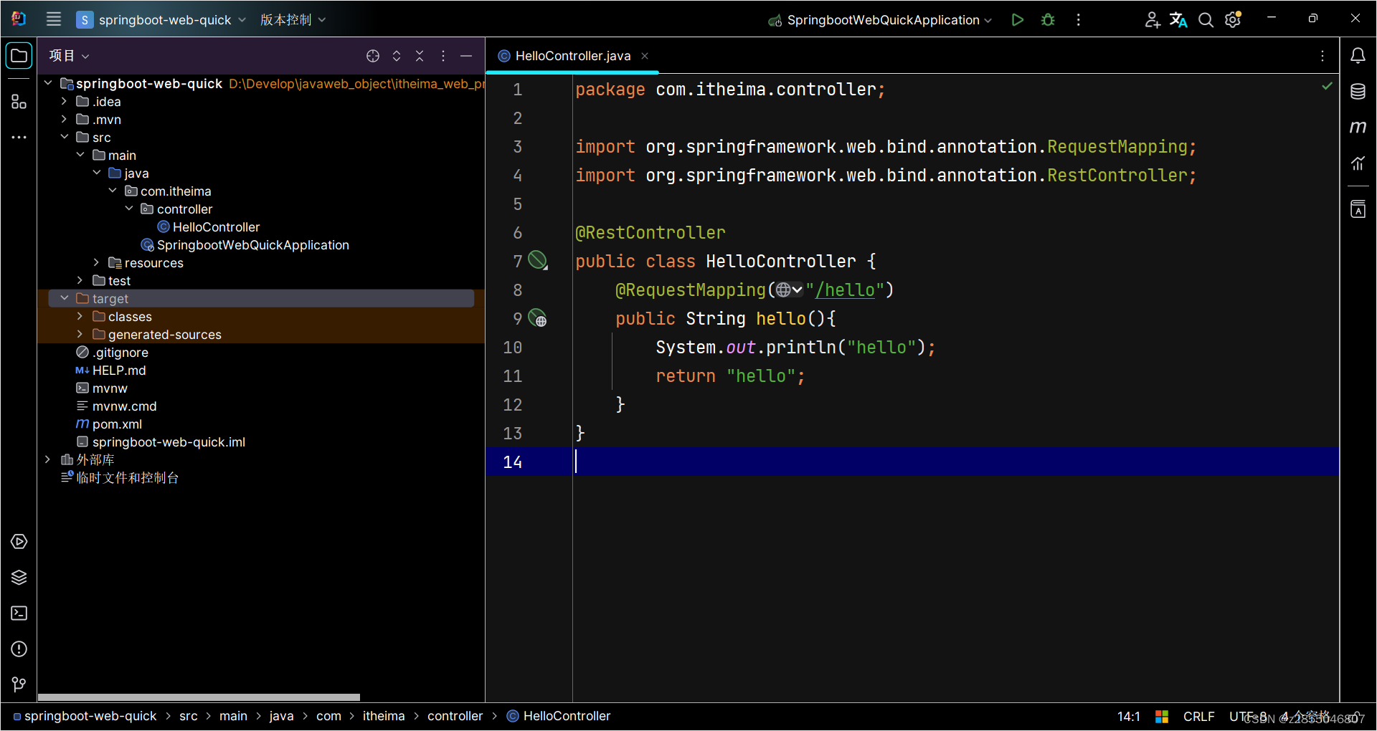Expand the 外部库 node
1377x731 pixels.
click(x=47, y=459)
